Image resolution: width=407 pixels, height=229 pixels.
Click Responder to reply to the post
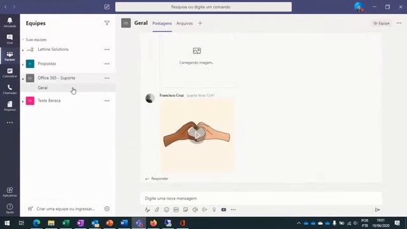157,179
